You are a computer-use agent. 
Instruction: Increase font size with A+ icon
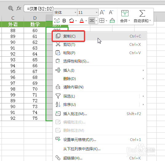(102, 12)
